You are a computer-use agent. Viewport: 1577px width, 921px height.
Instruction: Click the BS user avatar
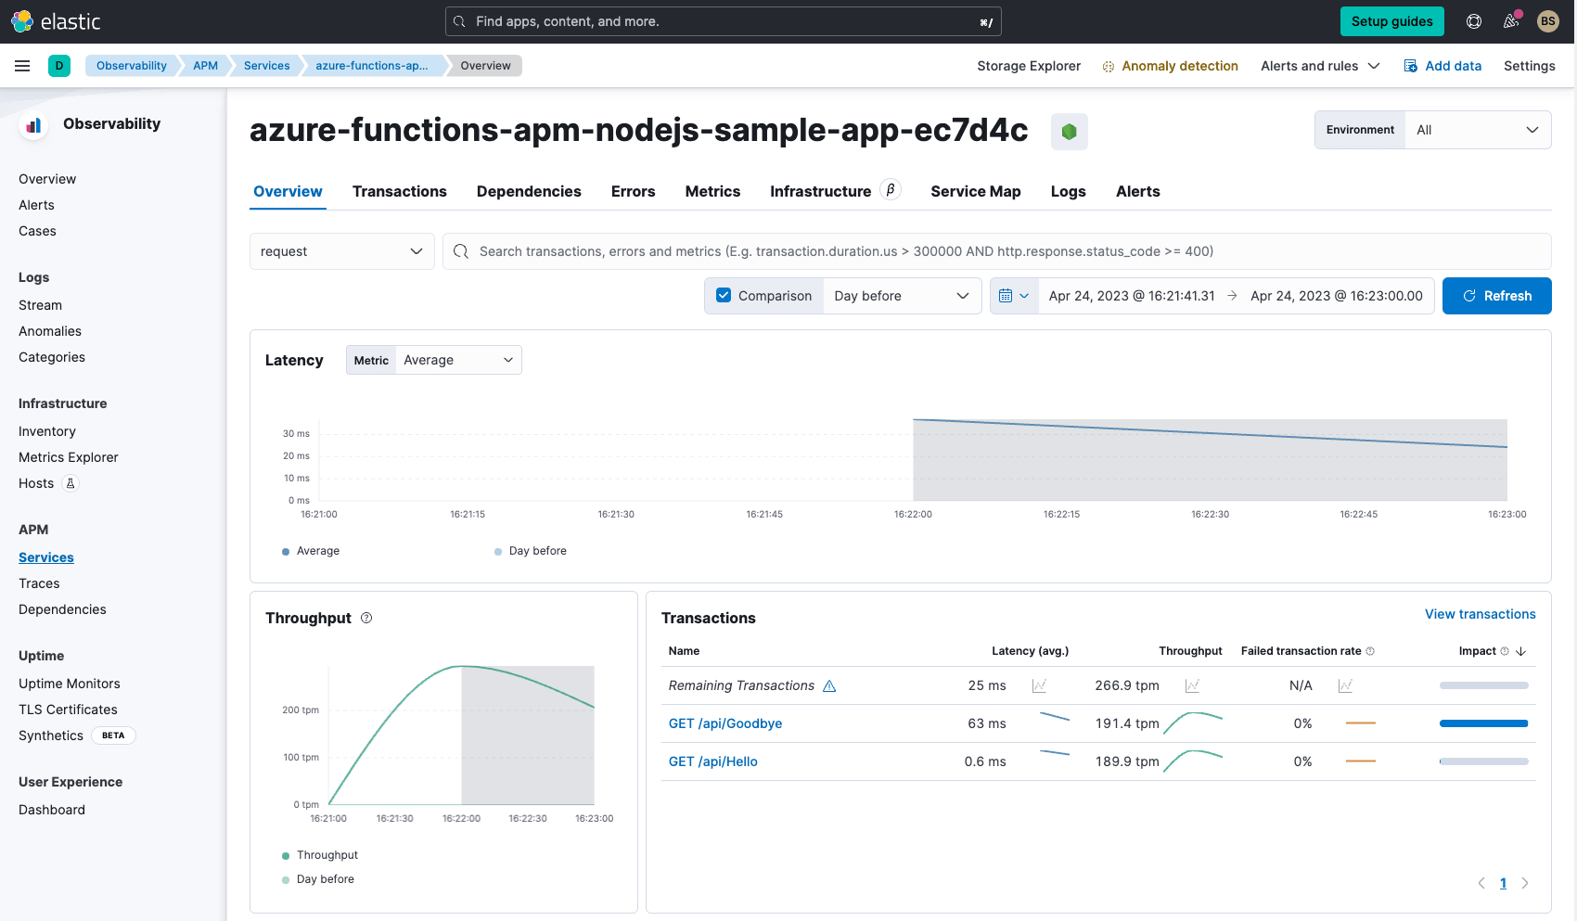coord(1547,21)
